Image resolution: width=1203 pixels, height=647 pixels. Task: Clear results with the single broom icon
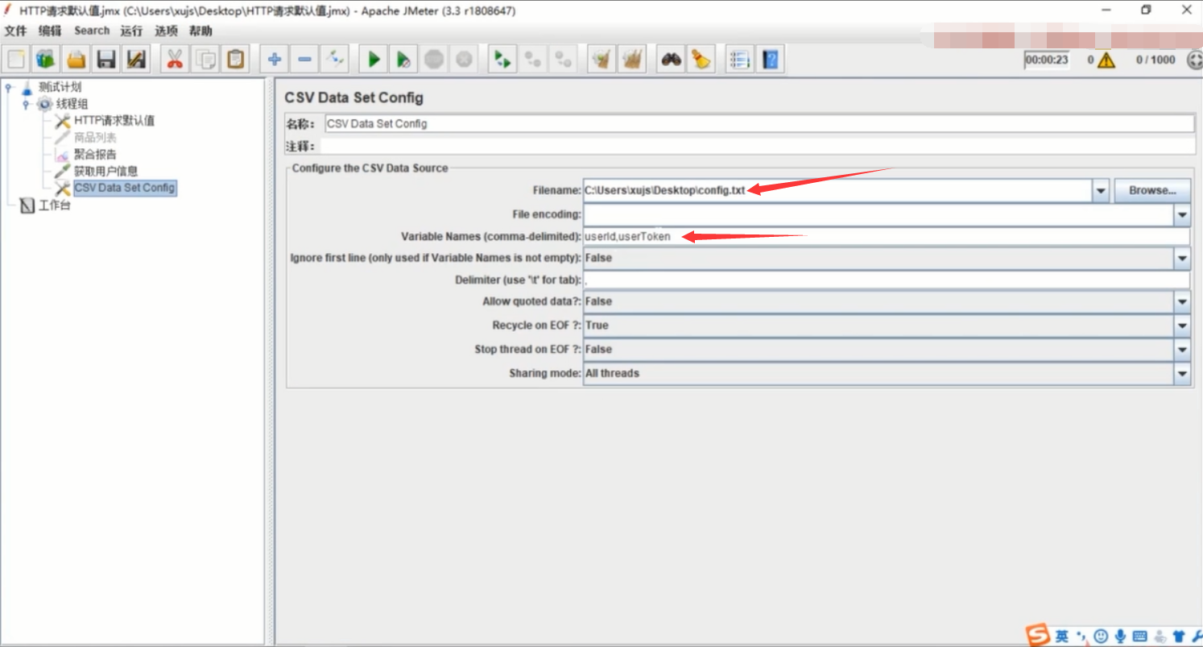click(600, 59)
